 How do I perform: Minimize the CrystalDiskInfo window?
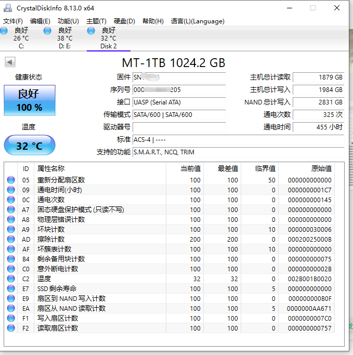[x=290, y=8]
